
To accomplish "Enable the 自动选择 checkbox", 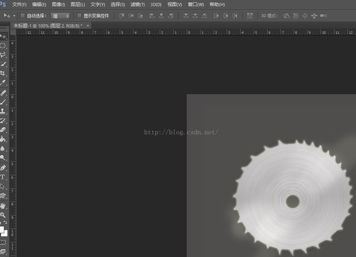I will [x=22, y=16].
